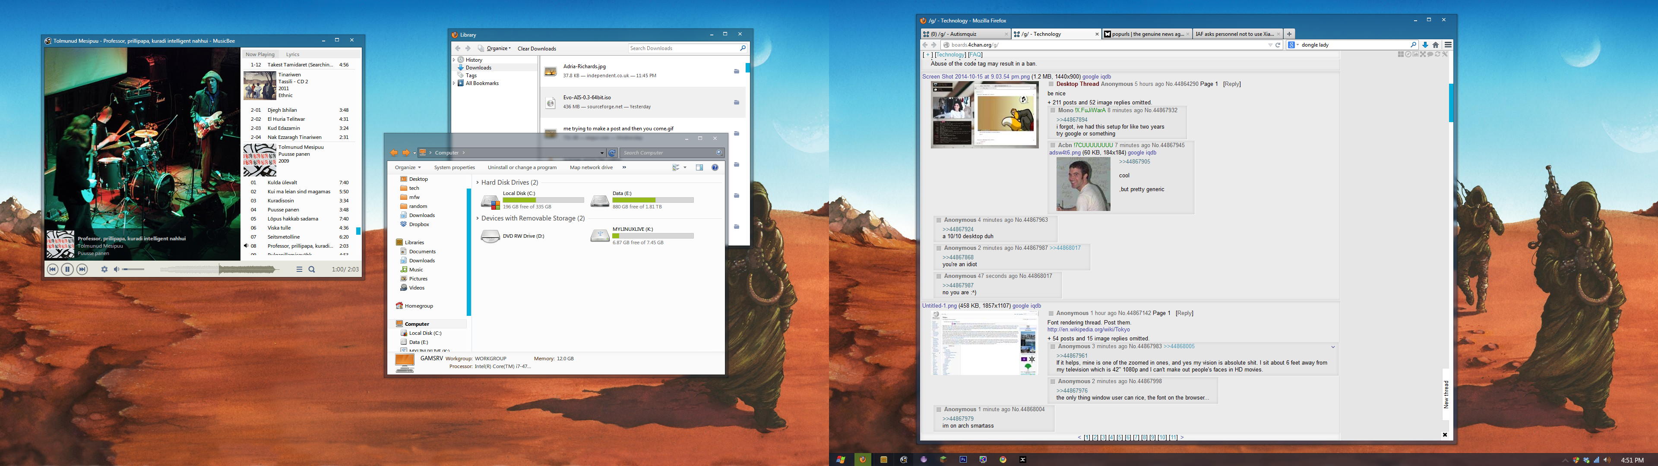Viewport: 1658px width, 466px height.
Task: Check the Font rendering thread checkbox
Action: (1051, 313)
